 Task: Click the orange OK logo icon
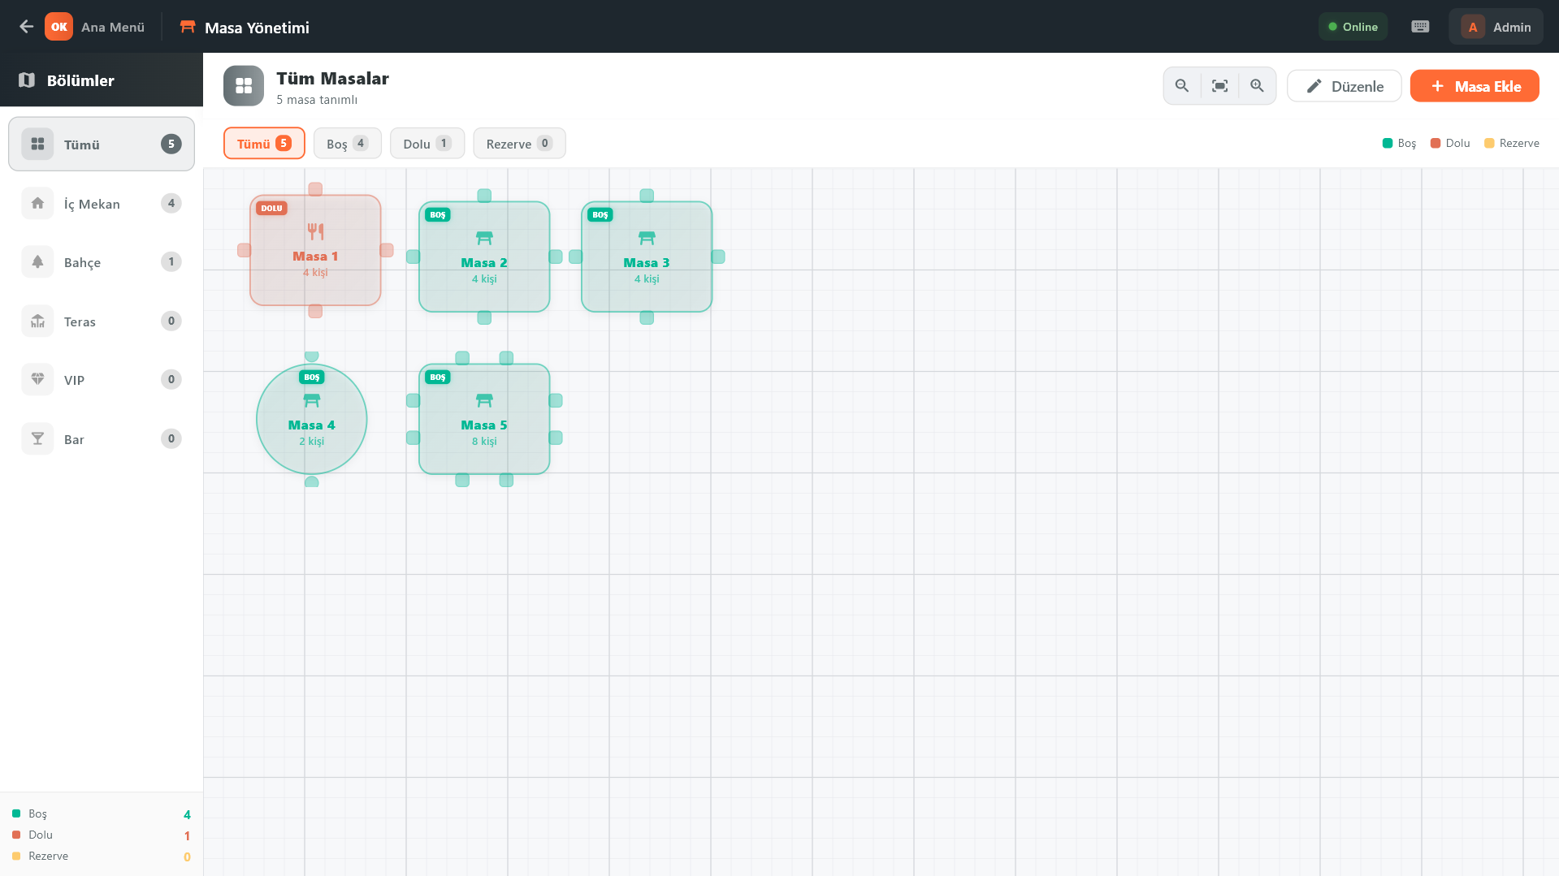(58, 27)
